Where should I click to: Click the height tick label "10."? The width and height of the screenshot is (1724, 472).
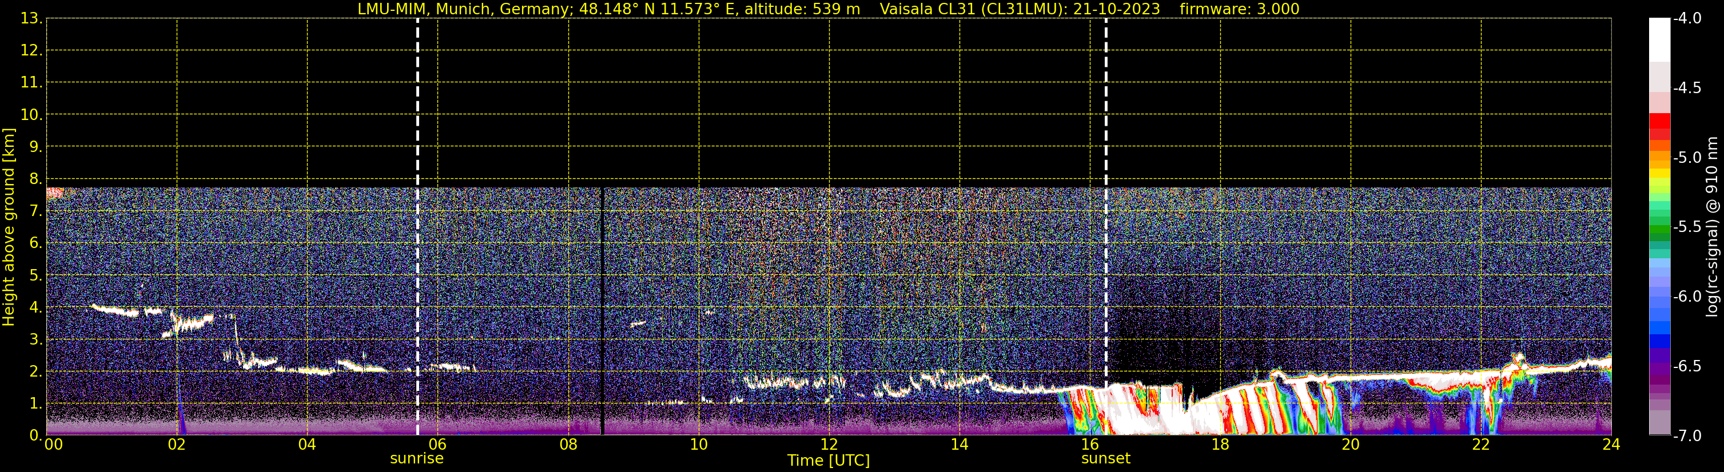coord(31,115)
